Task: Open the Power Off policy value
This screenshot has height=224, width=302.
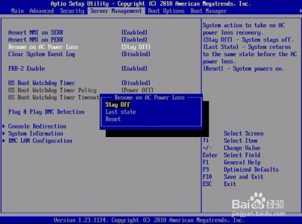Action: pos(137,90)
